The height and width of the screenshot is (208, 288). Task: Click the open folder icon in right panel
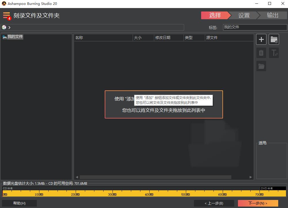click(x=261, y=66)
